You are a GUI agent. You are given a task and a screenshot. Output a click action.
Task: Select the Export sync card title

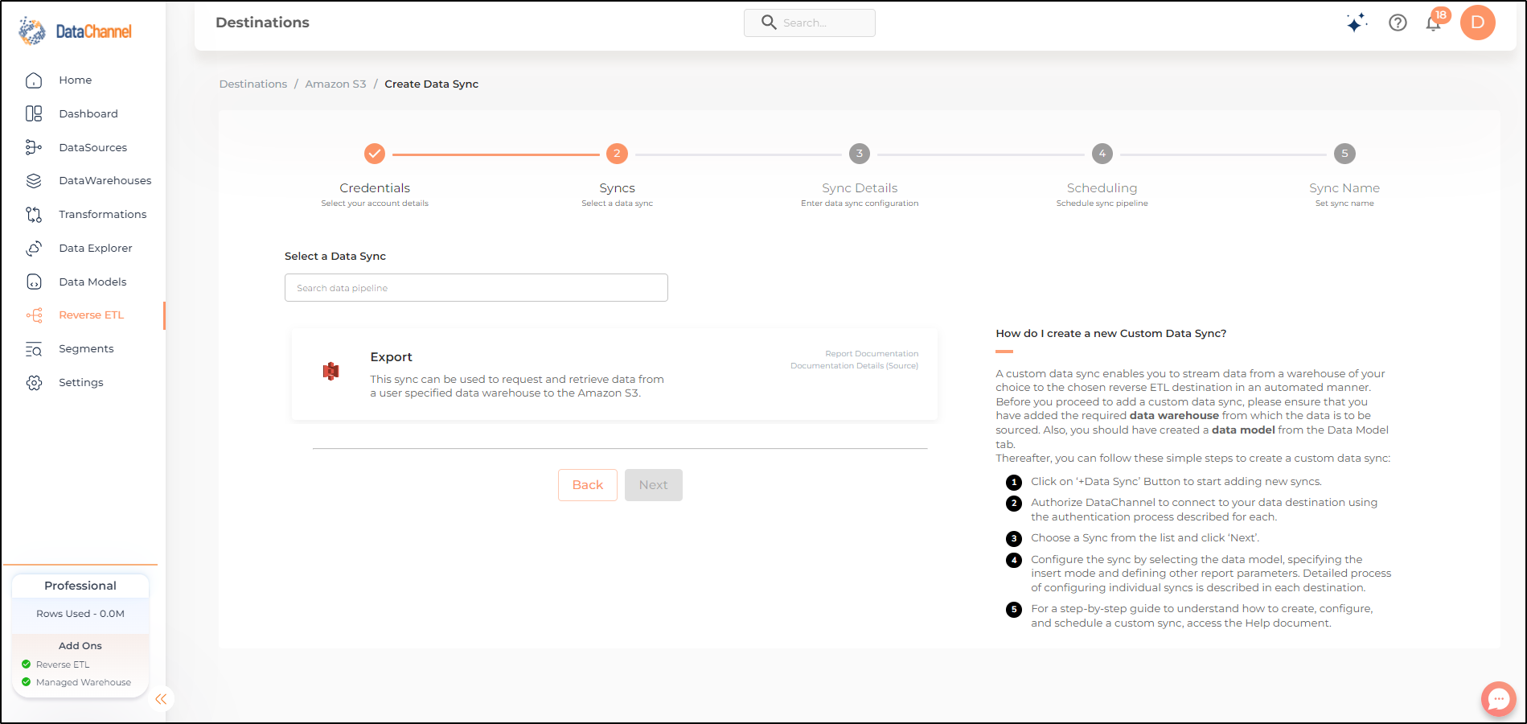[391, 357]
